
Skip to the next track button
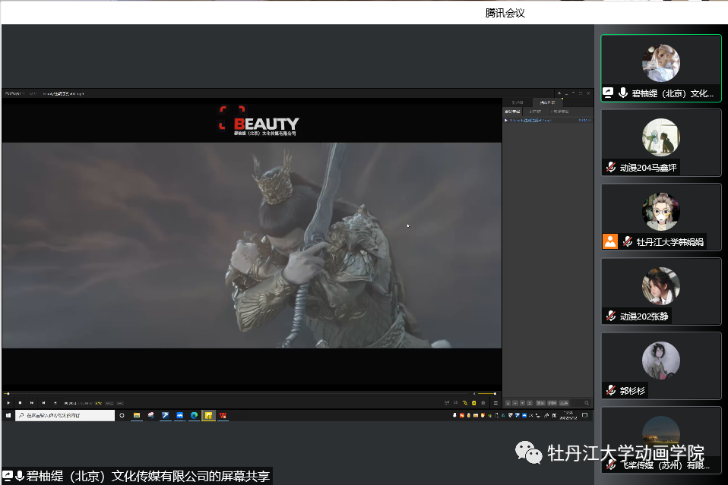click(43, 403)
